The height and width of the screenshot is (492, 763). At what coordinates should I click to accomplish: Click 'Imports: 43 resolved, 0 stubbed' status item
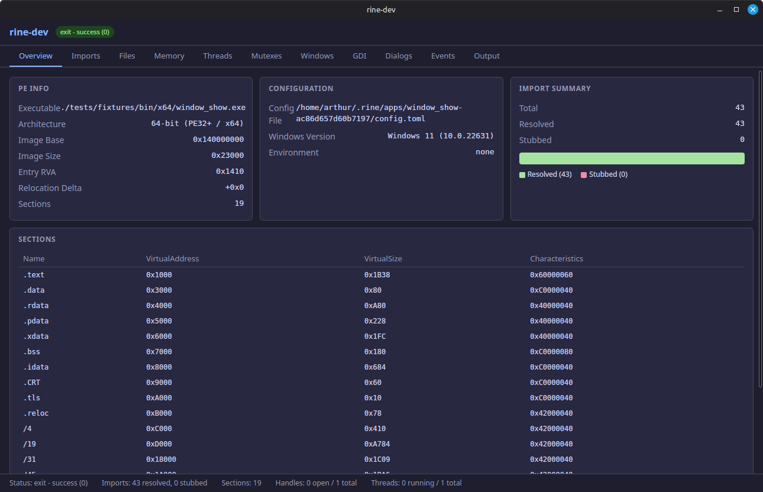tap(154, 483)
